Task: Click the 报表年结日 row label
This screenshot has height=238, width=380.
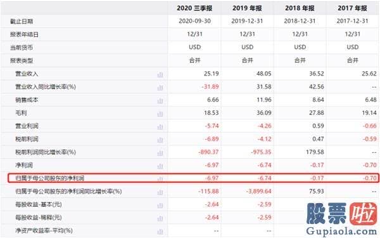Action: point(24,34)
